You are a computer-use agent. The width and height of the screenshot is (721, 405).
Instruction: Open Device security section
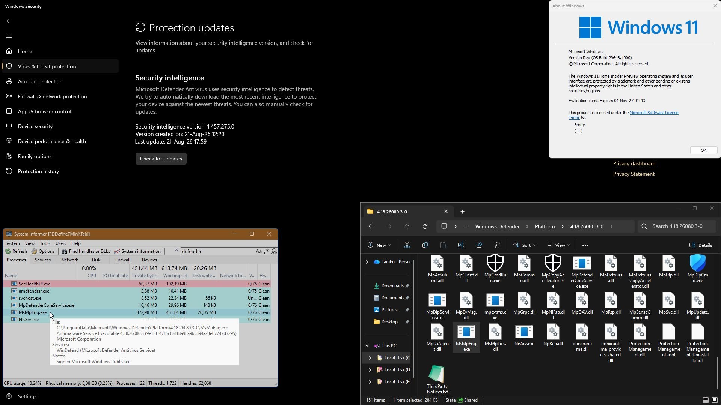60,126
